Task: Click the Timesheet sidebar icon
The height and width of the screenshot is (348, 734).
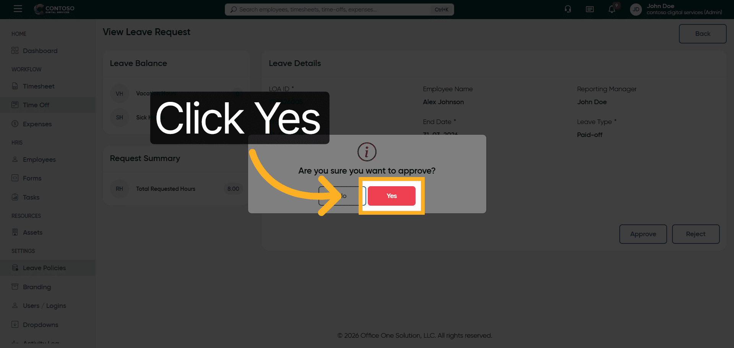Action: point(15,86)
